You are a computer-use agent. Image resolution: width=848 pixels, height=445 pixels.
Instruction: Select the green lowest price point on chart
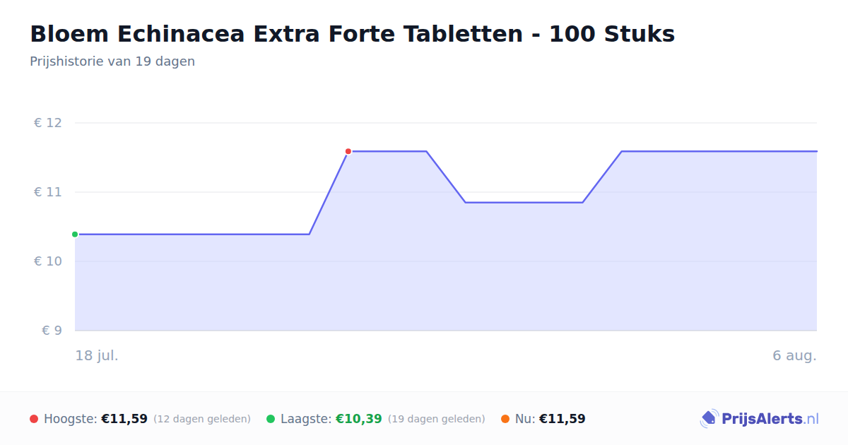pyautogui.click(x=75, y=235)
